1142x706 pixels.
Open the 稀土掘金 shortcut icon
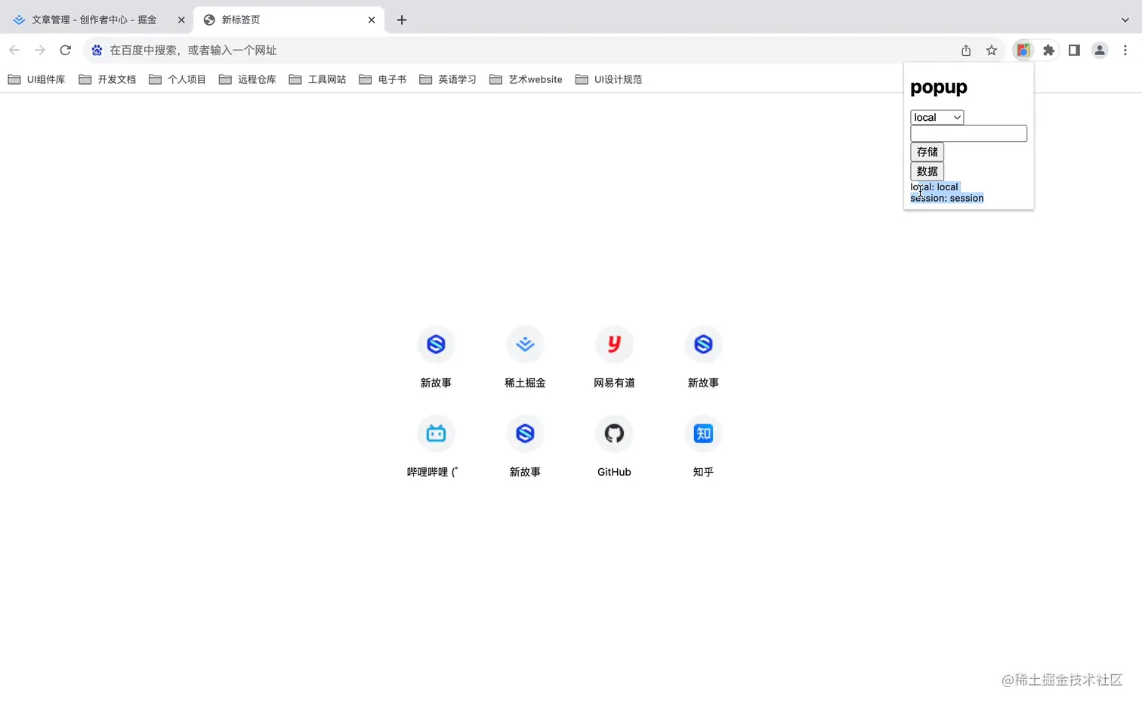click(525, 344)
